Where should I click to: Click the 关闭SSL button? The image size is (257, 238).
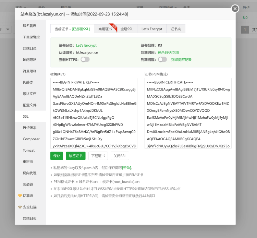[x=120, y=156]
